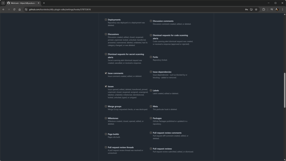Close the Webhook tab
The height and width of the screenshot is (161, 286).
click(x=39, y=3)
